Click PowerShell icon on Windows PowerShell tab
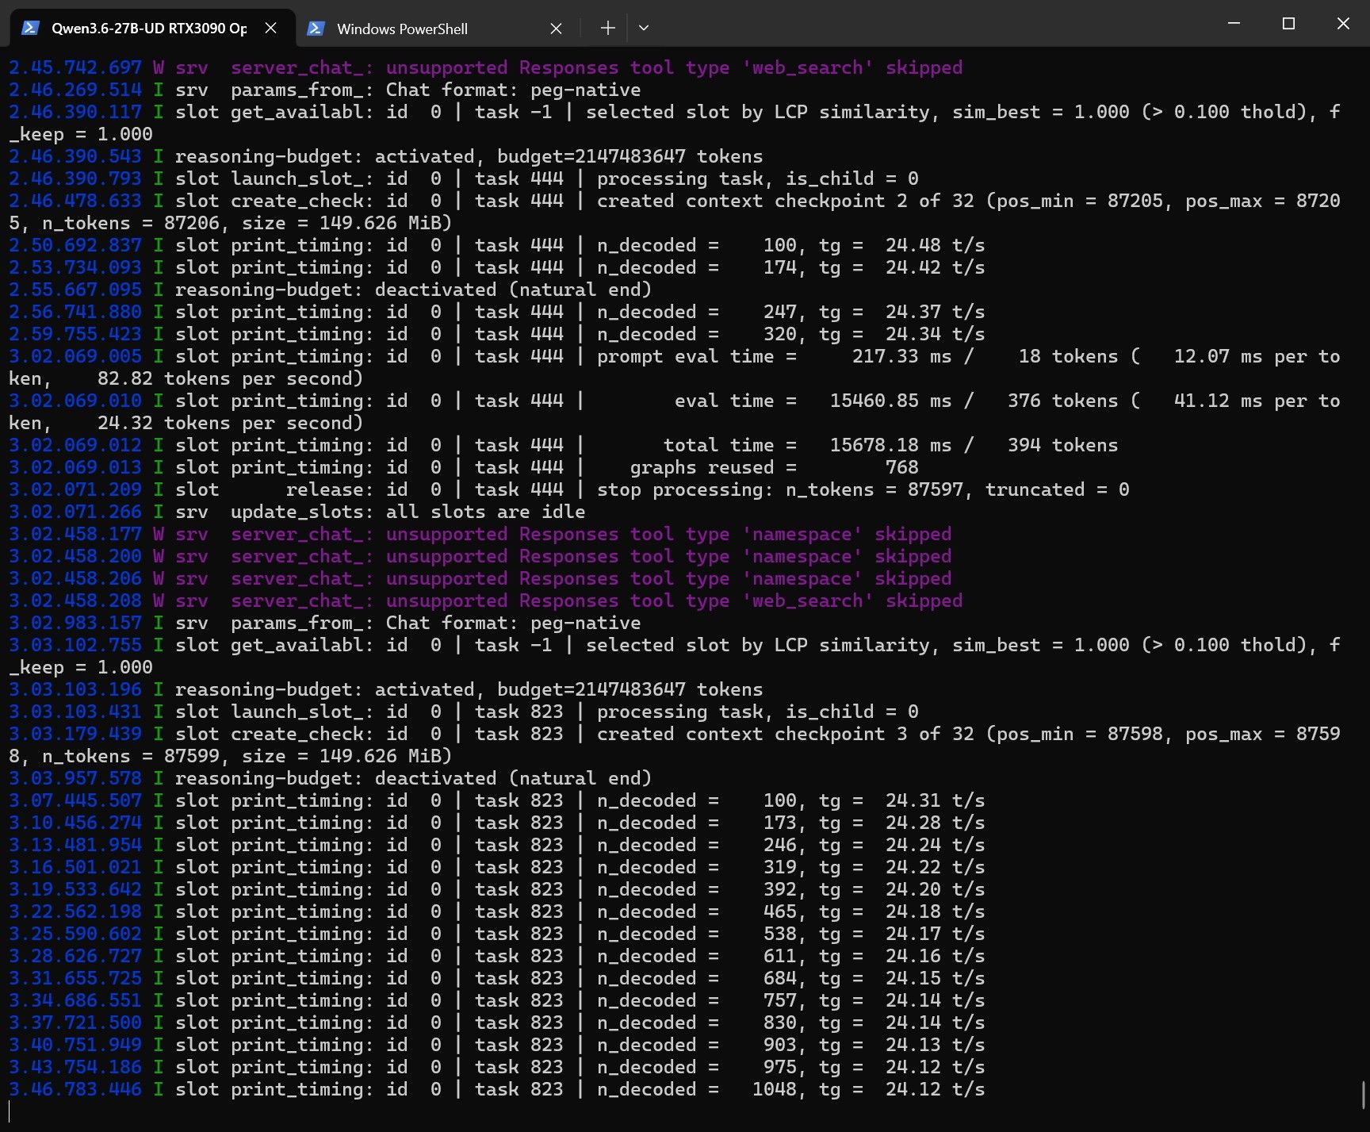The width and height of the screenshot is (1370, 1132). 316,29
